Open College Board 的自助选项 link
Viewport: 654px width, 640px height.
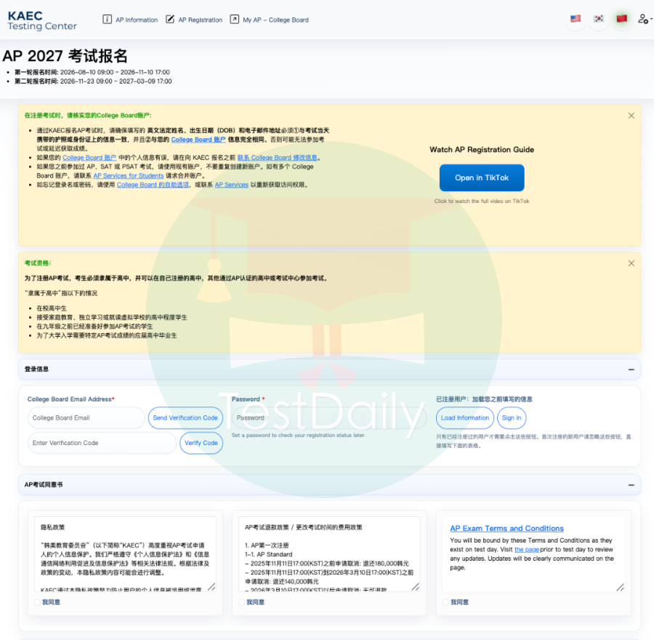[x=153, y=185]
